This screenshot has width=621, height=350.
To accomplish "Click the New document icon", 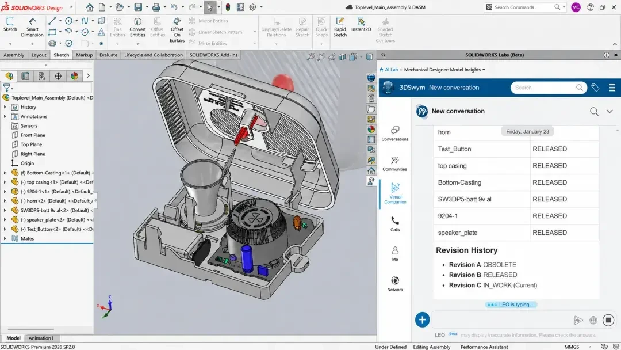I will pyautogui.click(x=102, y=7).
